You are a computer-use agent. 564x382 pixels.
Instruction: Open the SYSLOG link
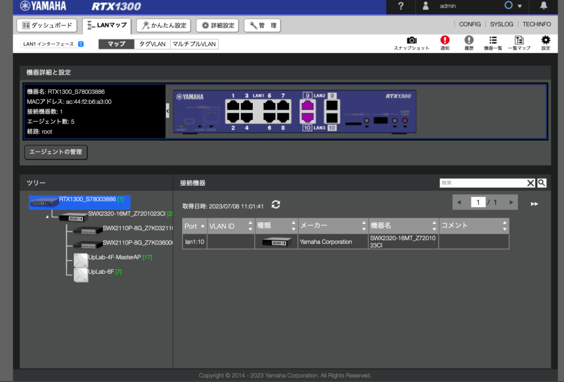(501, 25)
